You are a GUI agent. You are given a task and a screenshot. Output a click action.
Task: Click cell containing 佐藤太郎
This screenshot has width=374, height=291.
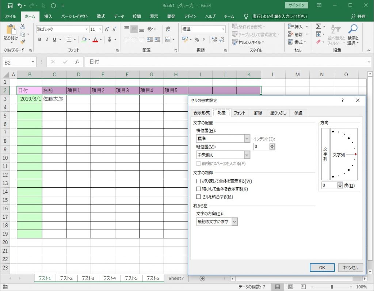pos(54,99)
